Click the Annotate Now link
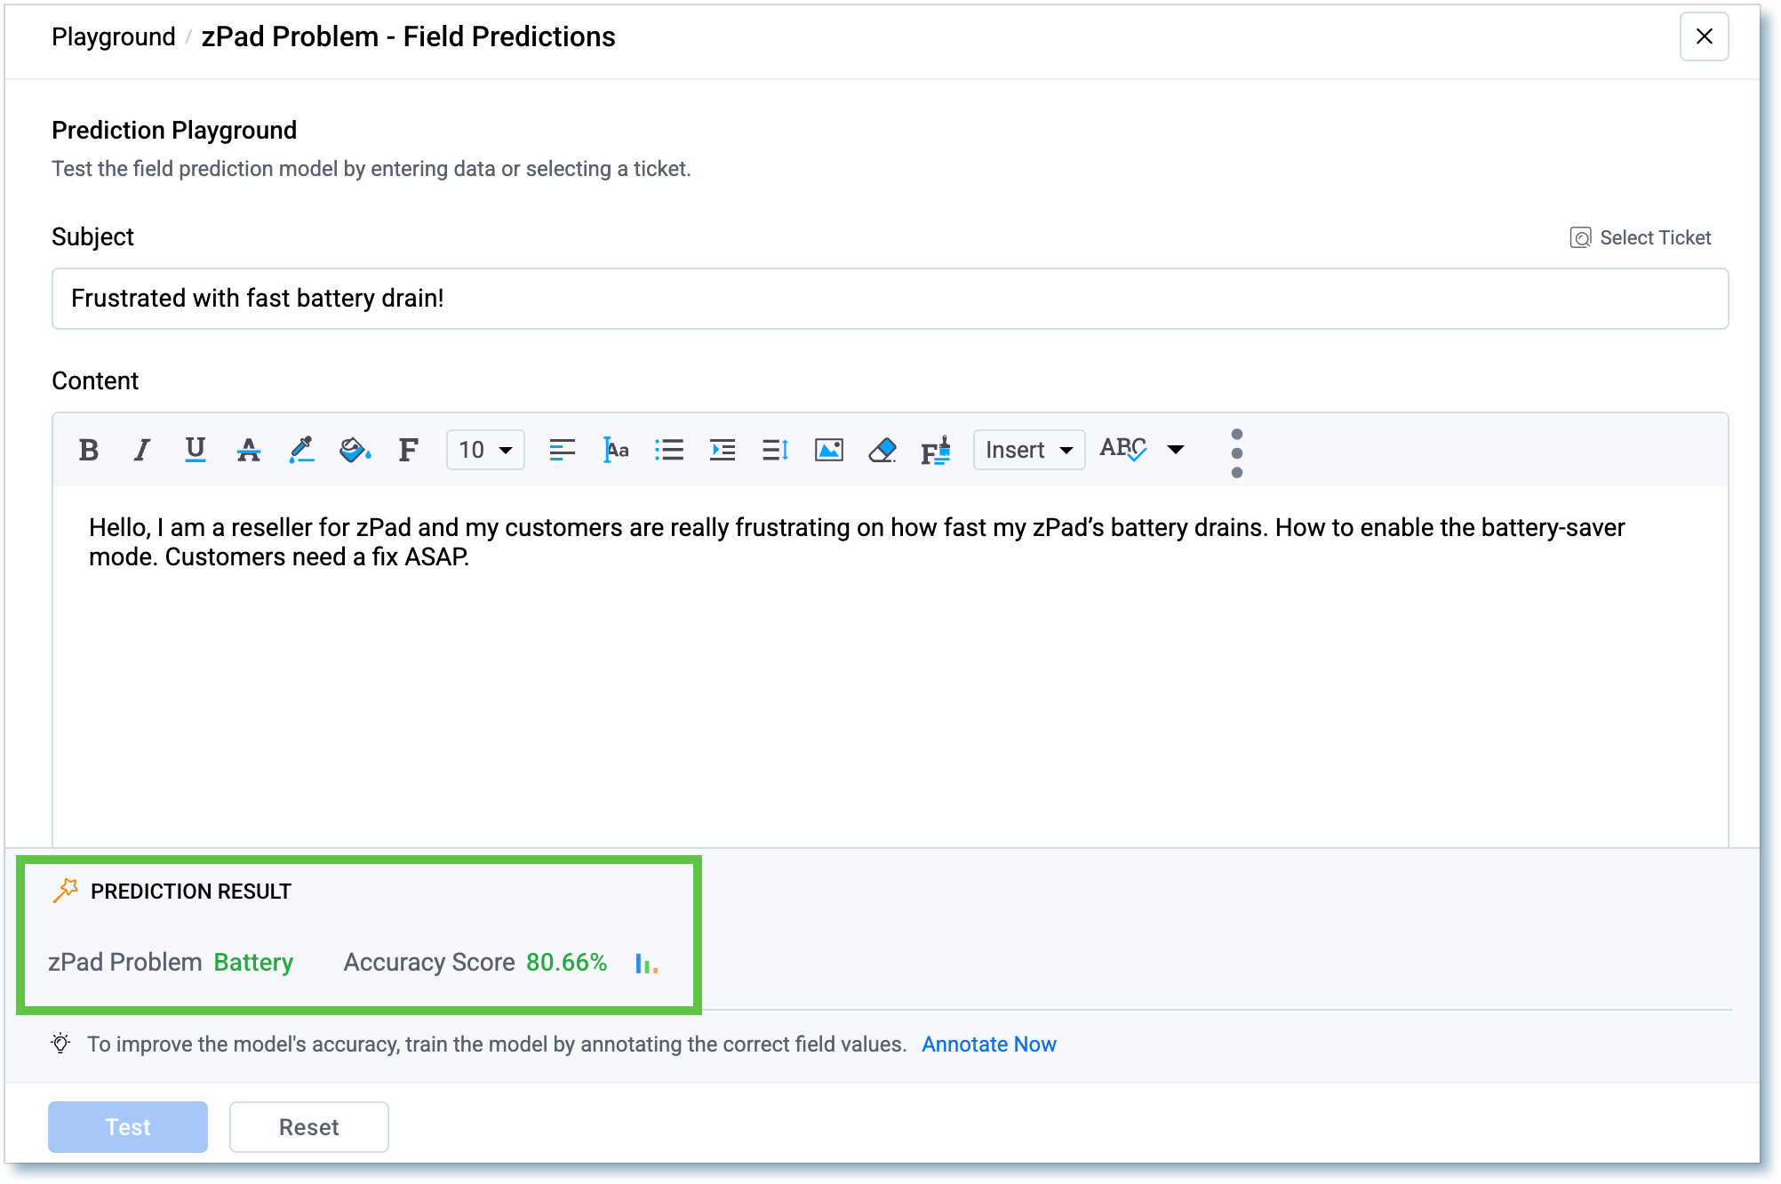This screenshot has height=1184, width=1781. (988, 1044)
